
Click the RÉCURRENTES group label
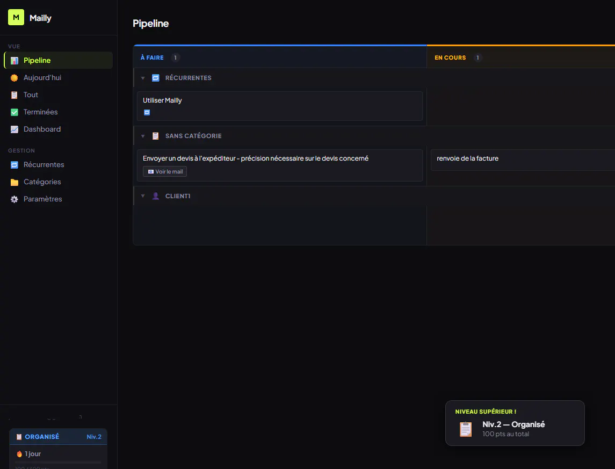point(189,78)
